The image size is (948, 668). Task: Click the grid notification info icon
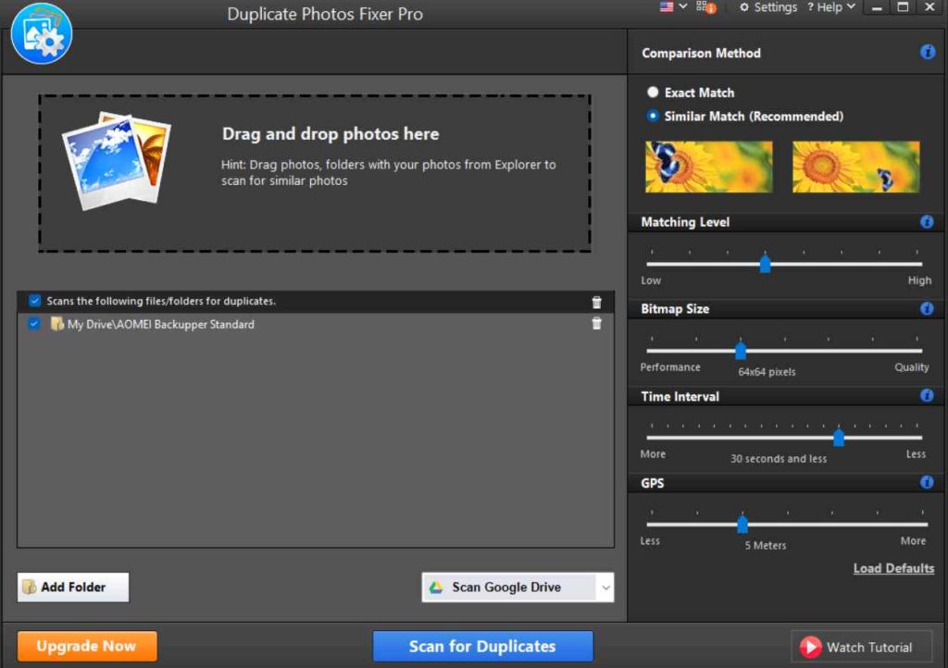706,7
